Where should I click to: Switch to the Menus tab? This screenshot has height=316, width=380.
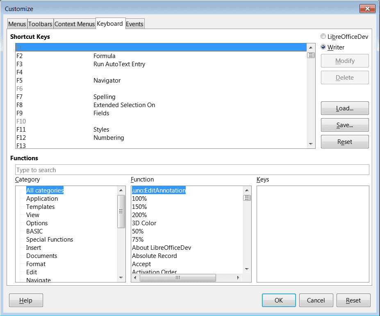[17, 24]
